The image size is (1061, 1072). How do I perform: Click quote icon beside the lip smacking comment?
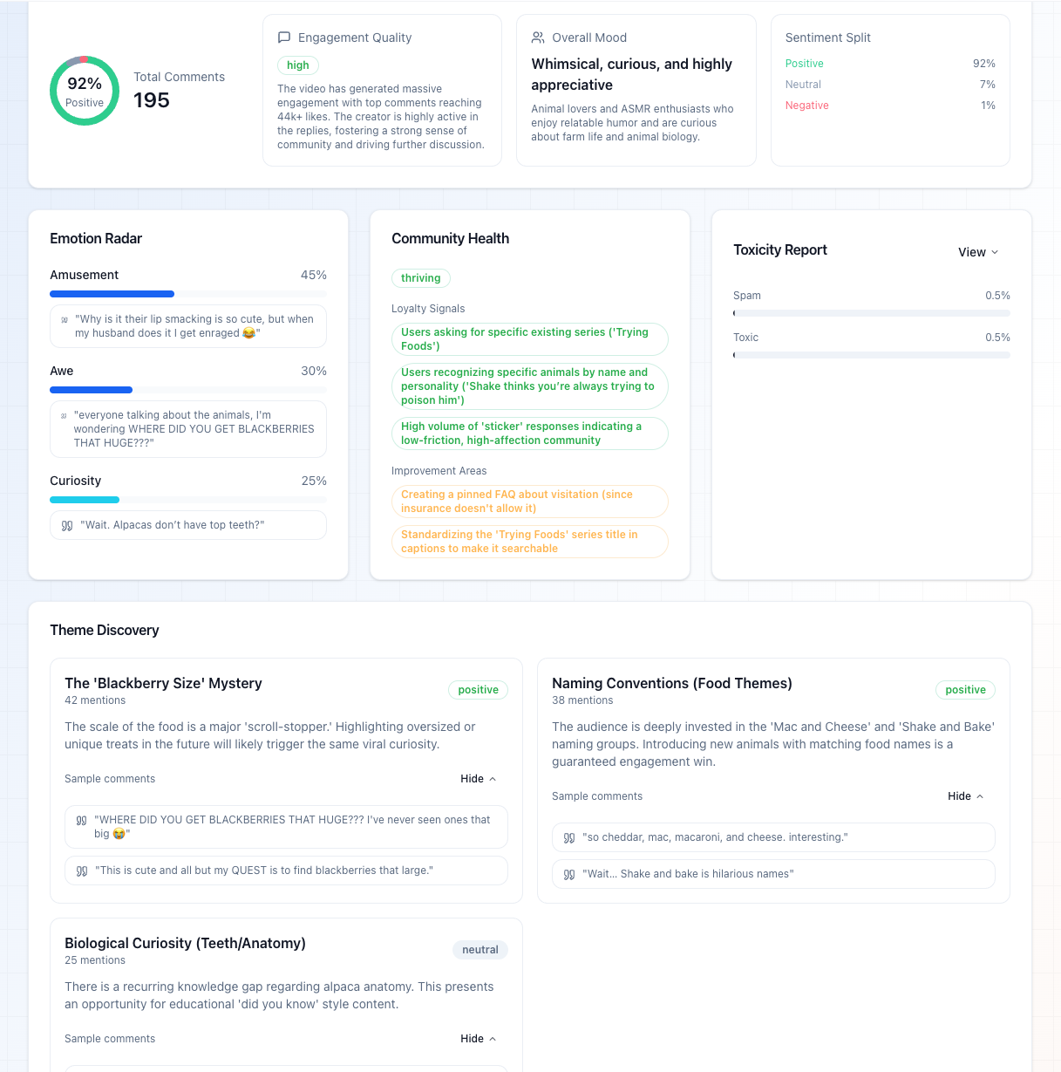click(x=65, y=320)
